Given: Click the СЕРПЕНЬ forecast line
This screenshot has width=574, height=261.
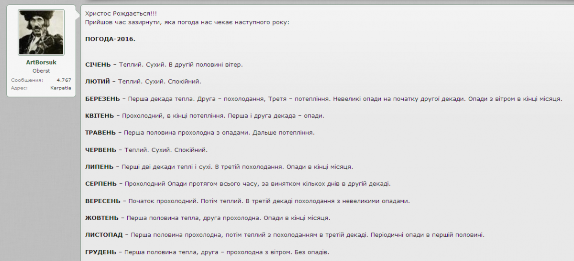Looking at the screenshot, I should (238, 183).
